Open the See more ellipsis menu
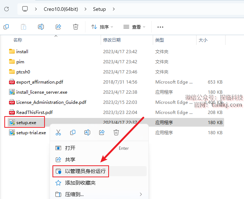 click(160, 27)
